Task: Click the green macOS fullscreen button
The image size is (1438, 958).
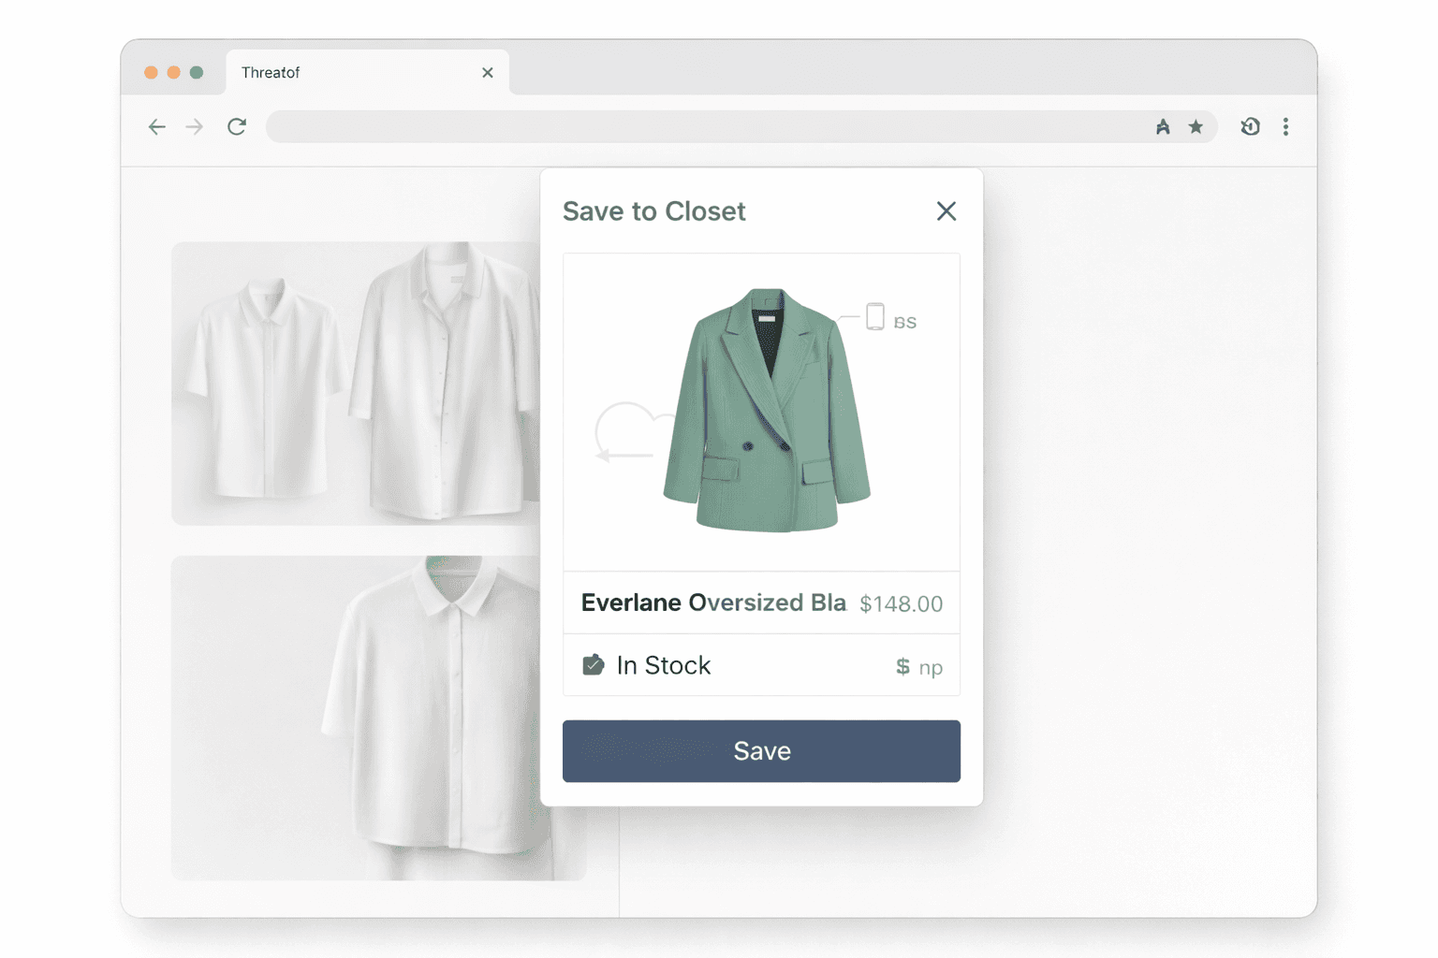Action: (x=197, y=72)
